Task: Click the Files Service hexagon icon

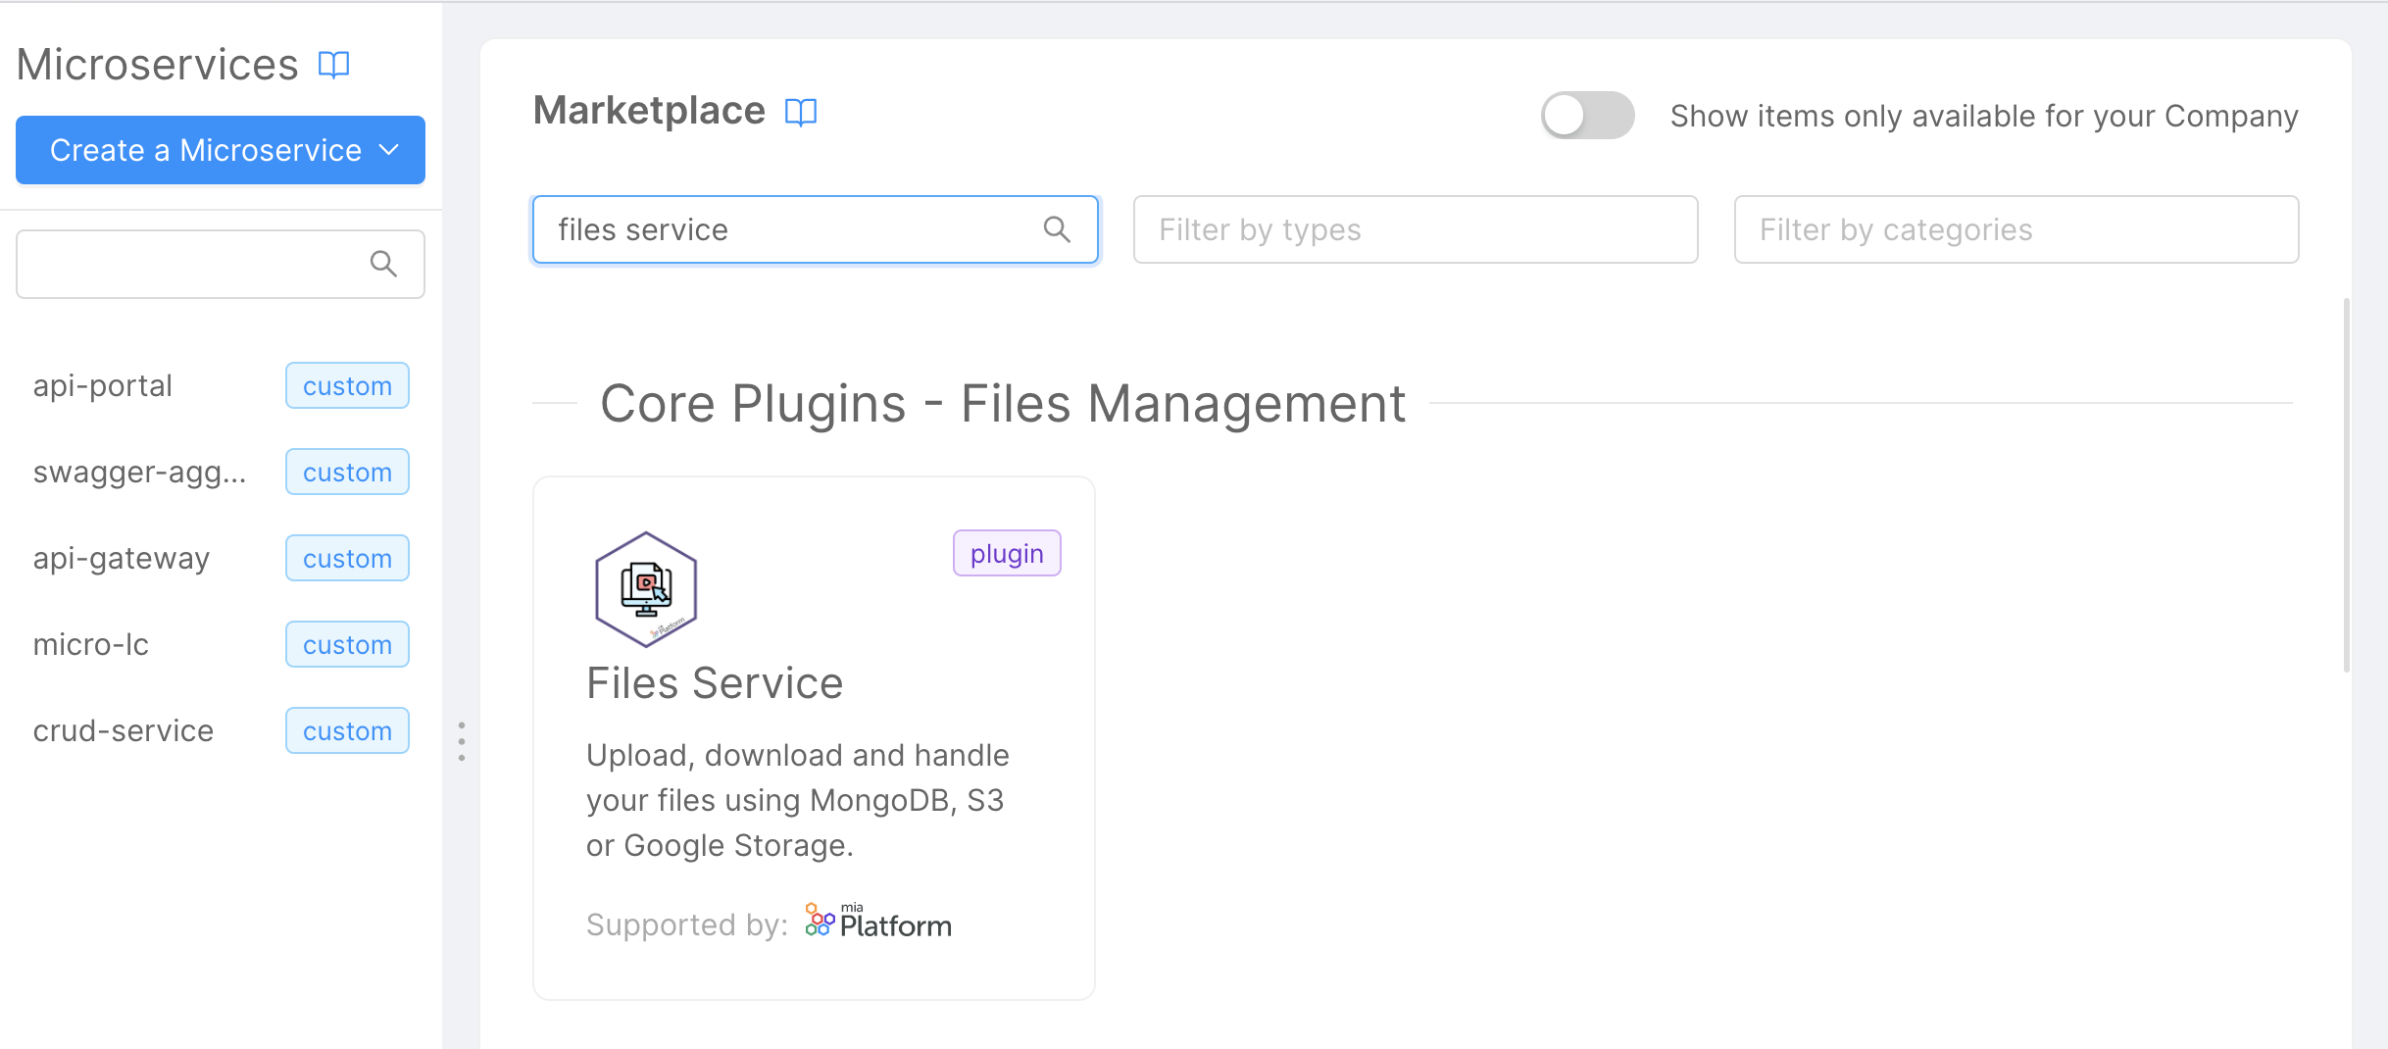Action: (x=646, y=589)
